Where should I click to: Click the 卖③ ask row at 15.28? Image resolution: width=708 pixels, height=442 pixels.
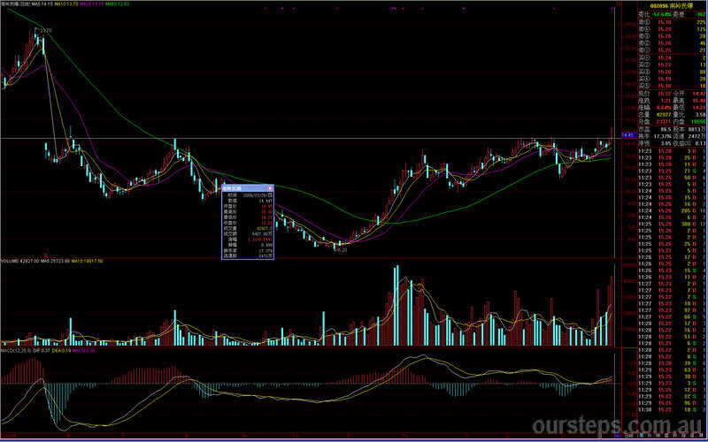(672, 36)
